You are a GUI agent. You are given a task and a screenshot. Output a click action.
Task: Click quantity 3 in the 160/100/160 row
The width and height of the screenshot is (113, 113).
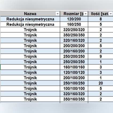[x=101, y=67]
